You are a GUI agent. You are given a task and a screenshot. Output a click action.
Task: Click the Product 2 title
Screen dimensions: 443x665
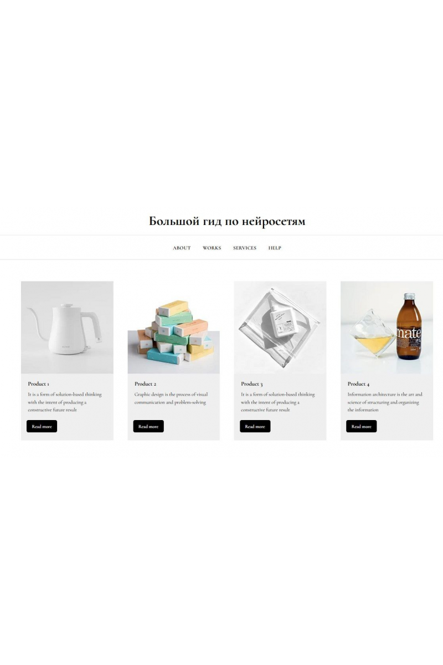pos(145,383)
